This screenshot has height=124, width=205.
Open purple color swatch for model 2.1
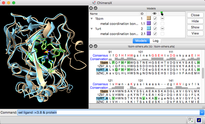point(149,33)
